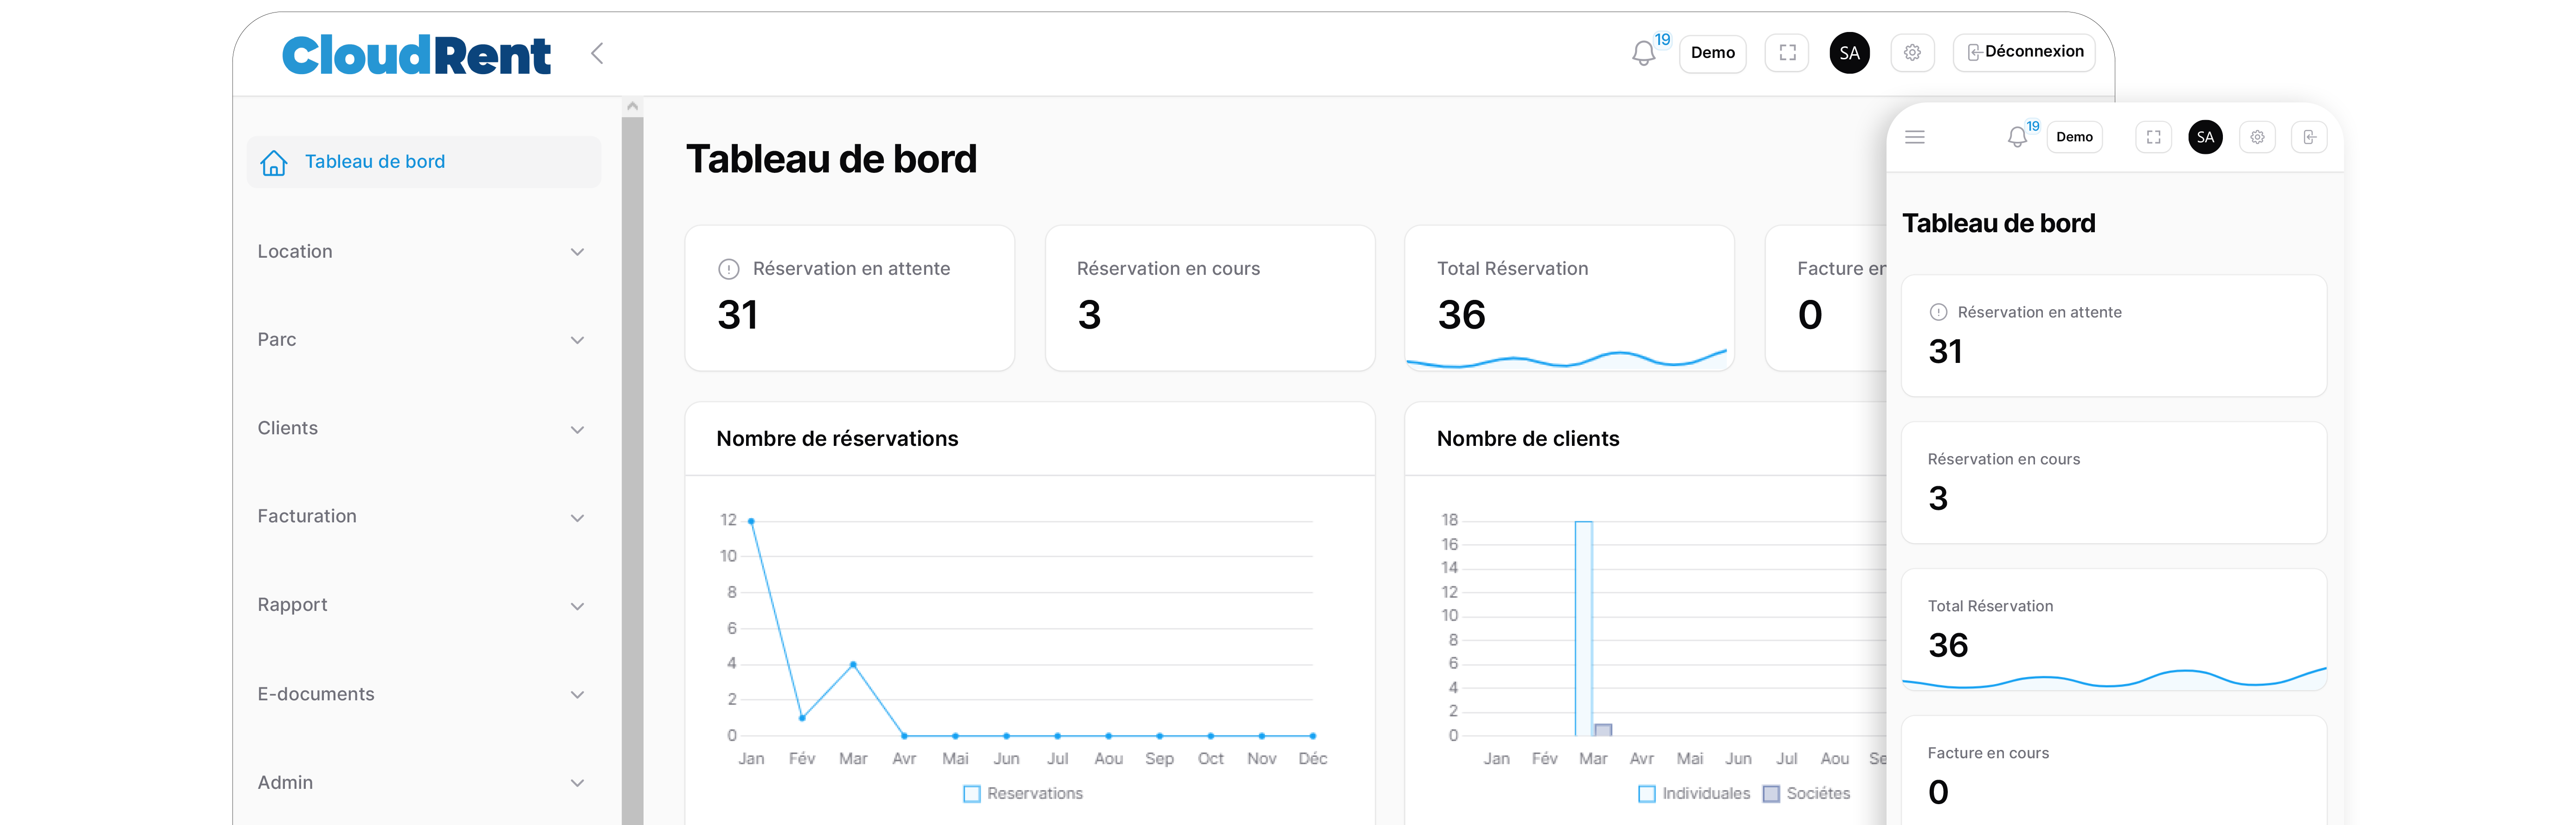Toggle Reservations legend in reservations chart
The image size is (2576, 825).
[1023, 794]
